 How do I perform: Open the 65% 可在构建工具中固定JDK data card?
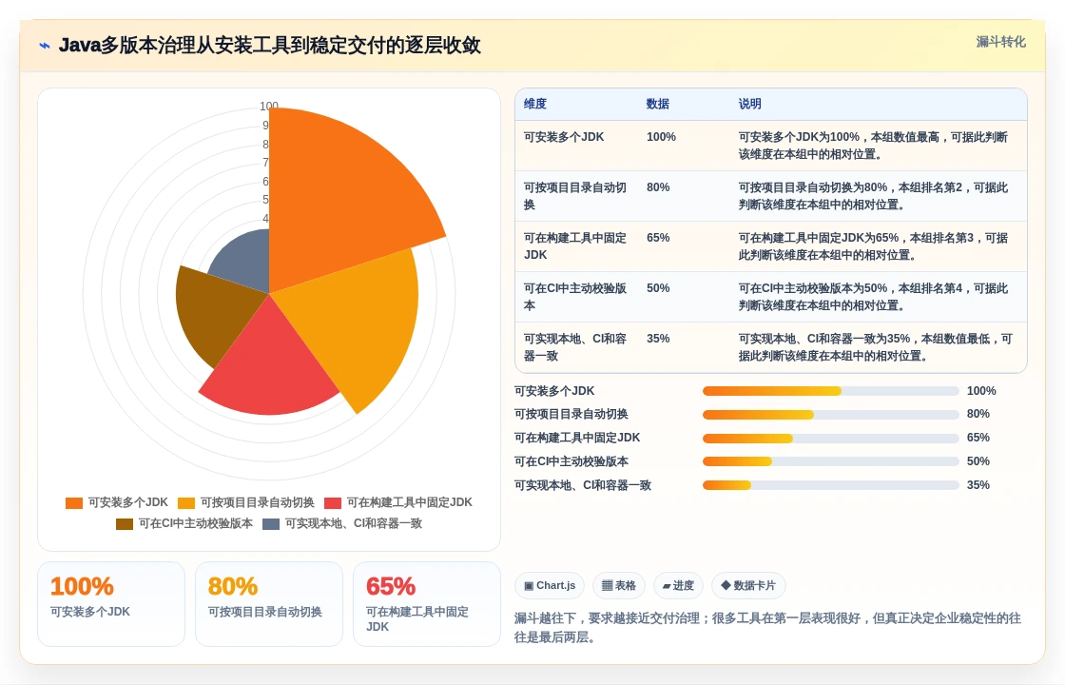click(x=427, y=604)
